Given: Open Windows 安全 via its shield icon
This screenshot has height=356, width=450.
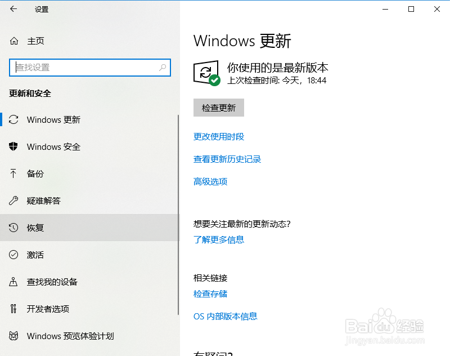Looking at the screenshot, I should [13, 146].
